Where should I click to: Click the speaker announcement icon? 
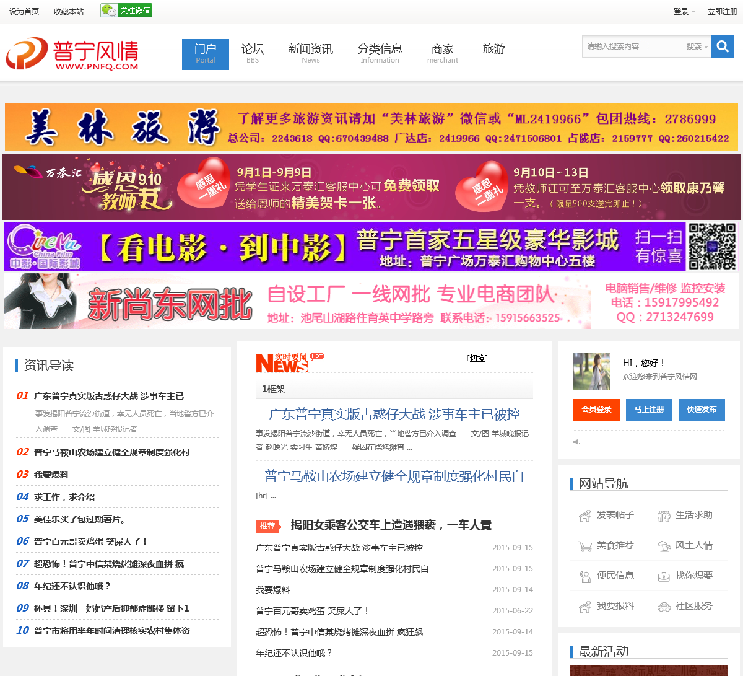pos(576,442)
